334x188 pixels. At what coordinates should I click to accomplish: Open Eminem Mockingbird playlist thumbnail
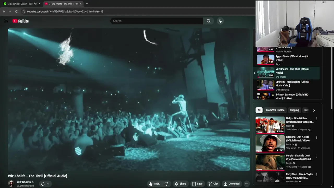pos(266,85)
